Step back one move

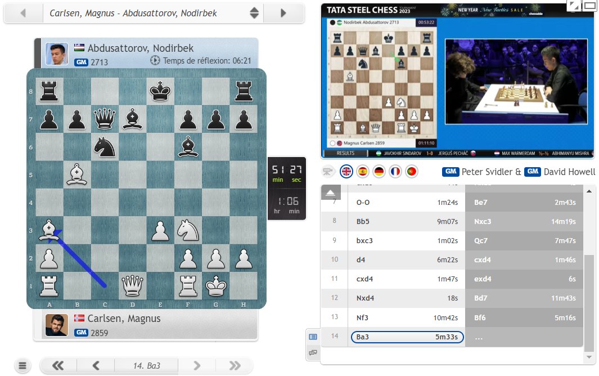[x=96, y=366]
